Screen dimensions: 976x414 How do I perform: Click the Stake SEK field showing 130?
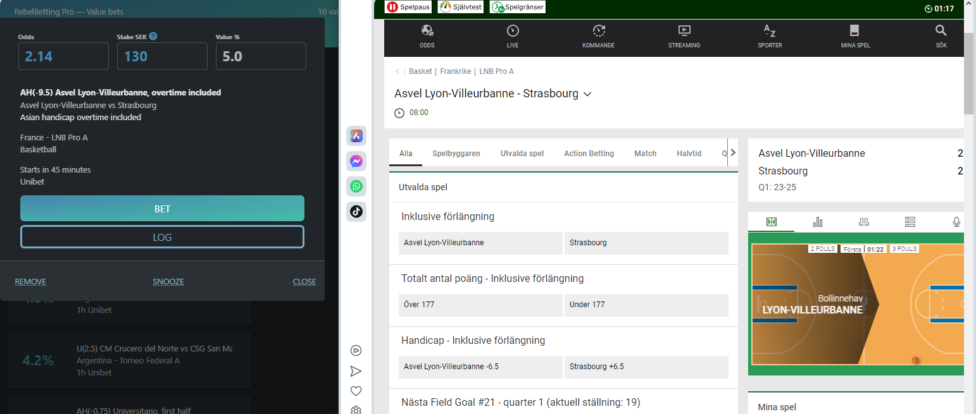pos(162,56)
